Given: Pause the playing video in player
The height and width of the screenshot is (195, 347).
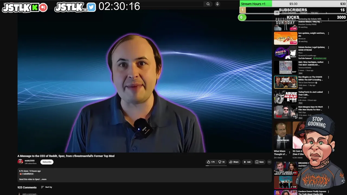Looking at the screenshot, I should [144, 81].
